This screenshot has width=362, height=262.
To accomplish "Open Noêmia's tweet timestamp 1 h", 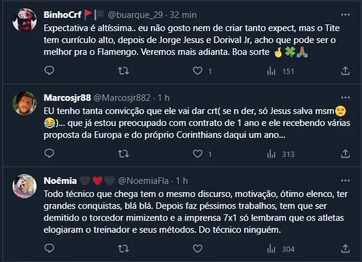I will click(182, 180).
